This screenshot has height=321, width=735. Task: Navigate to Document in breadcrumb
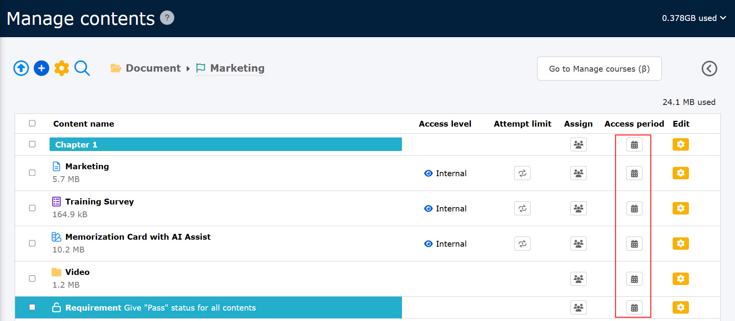click(153, 68)
